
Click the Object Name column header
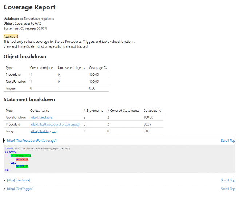[40, 111]
